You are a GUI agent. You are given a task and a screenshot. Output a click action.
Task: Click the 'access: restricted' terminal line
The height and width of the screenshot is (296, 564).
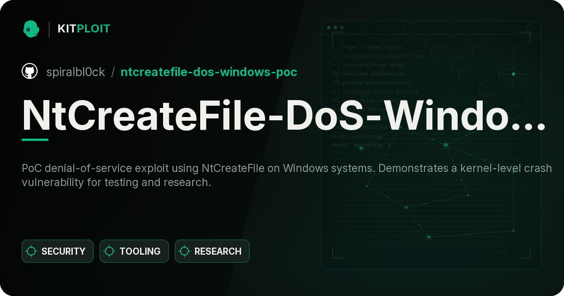(357, 136)
